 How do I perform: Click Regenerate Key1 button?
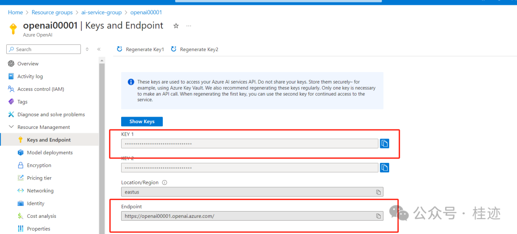click(140, 49)
